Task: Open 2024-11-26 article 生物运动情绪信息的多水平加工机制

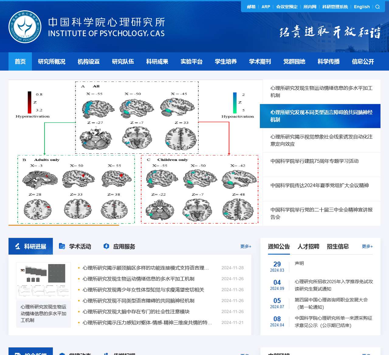Action: coord(139,279)
